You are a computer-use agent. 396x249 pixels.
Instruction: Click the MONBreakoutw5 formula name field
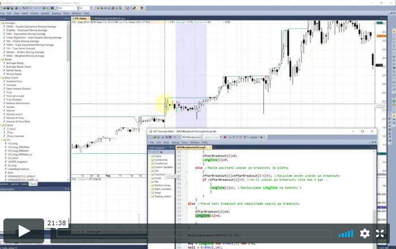(191, 138)
